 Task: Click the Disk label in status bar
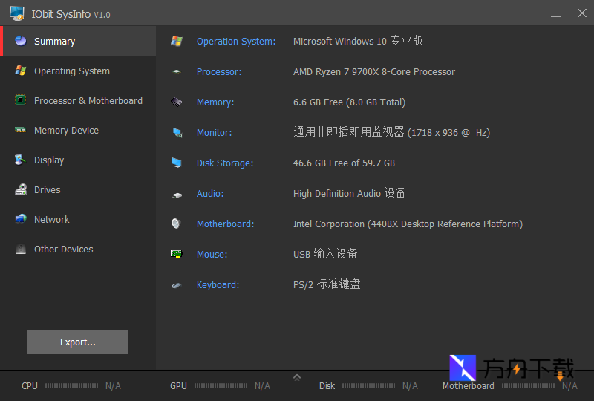click(x=327, y=386)
